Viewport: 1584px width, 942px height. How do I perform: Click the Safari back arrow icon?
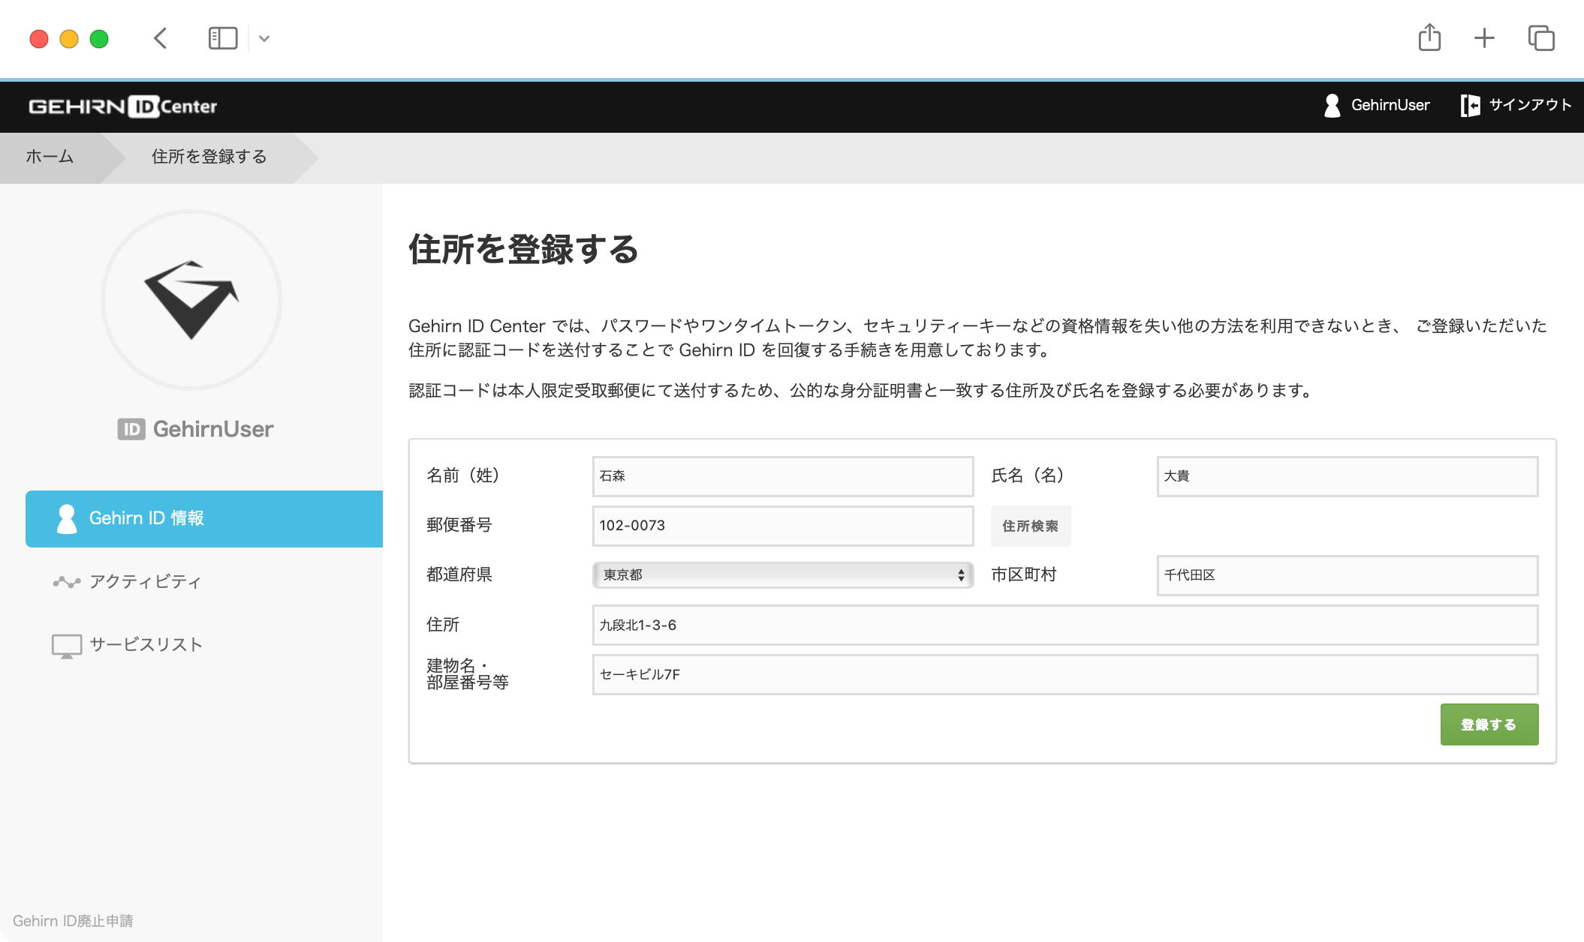160,38
